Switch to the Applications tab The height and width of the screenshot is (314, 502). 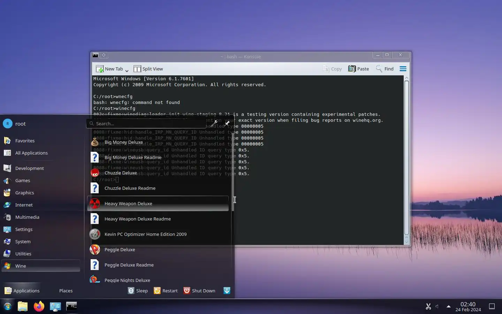click(22, 291)
